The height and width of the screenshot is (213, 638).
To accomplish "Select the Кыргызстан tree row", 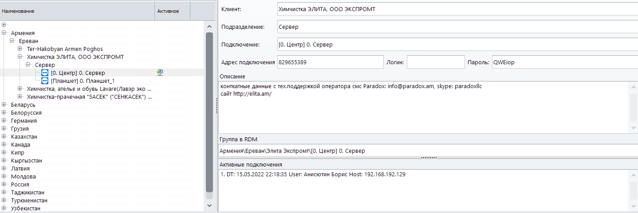I will click(102, 160).
